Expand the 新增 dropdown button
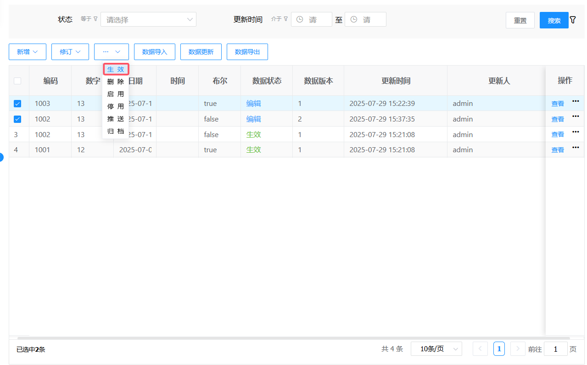The height and width of the screenshot is (365, 587). [x=28, y=52]
